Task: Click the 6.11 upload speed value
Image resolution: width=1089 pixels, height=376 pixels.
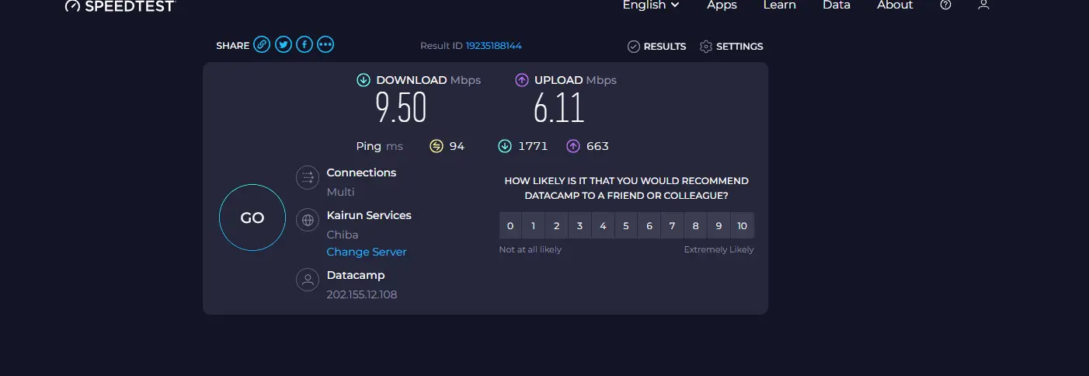Action: click(558, 108)
